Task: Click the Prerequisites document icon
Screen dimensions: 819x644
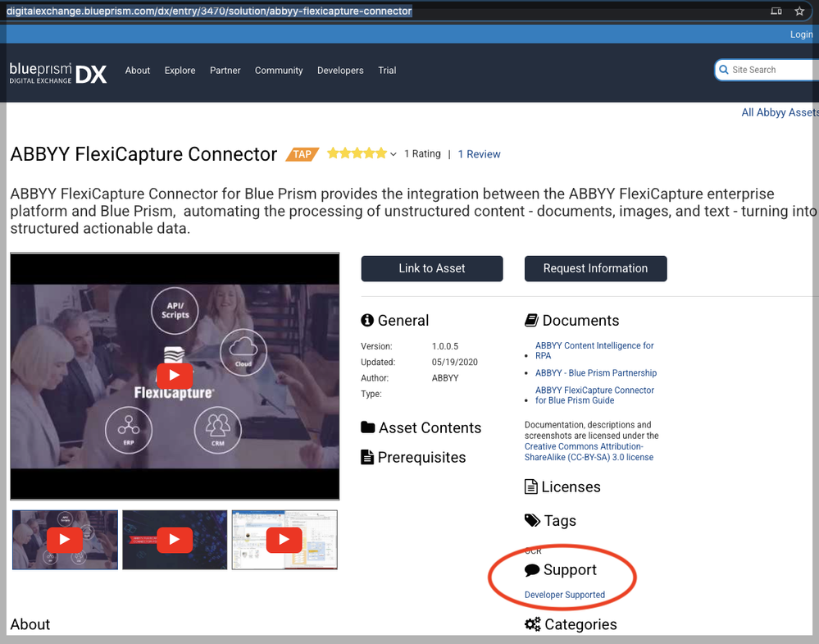Action: [367, 457]
